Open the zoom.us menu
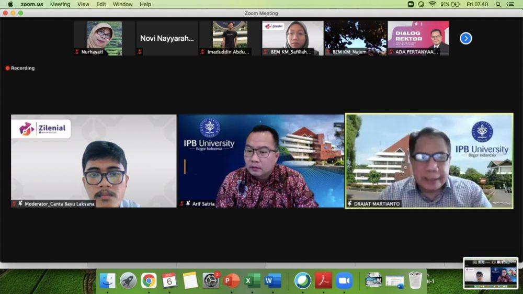The image size is (523, 294). tap(32, 4)
